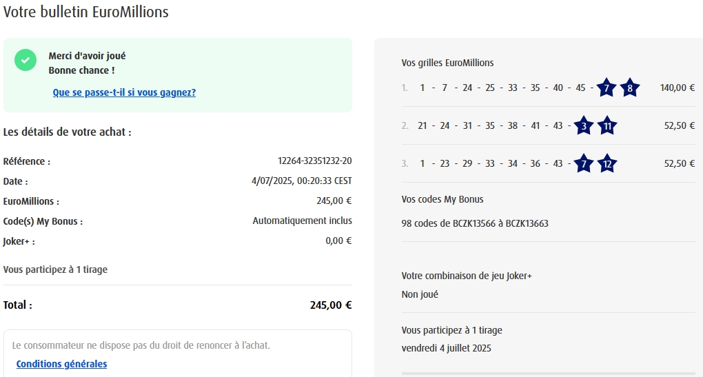Click the 52,50 € price of grid 3
Screen dimensions: 703x377
(x=679, y=164)
